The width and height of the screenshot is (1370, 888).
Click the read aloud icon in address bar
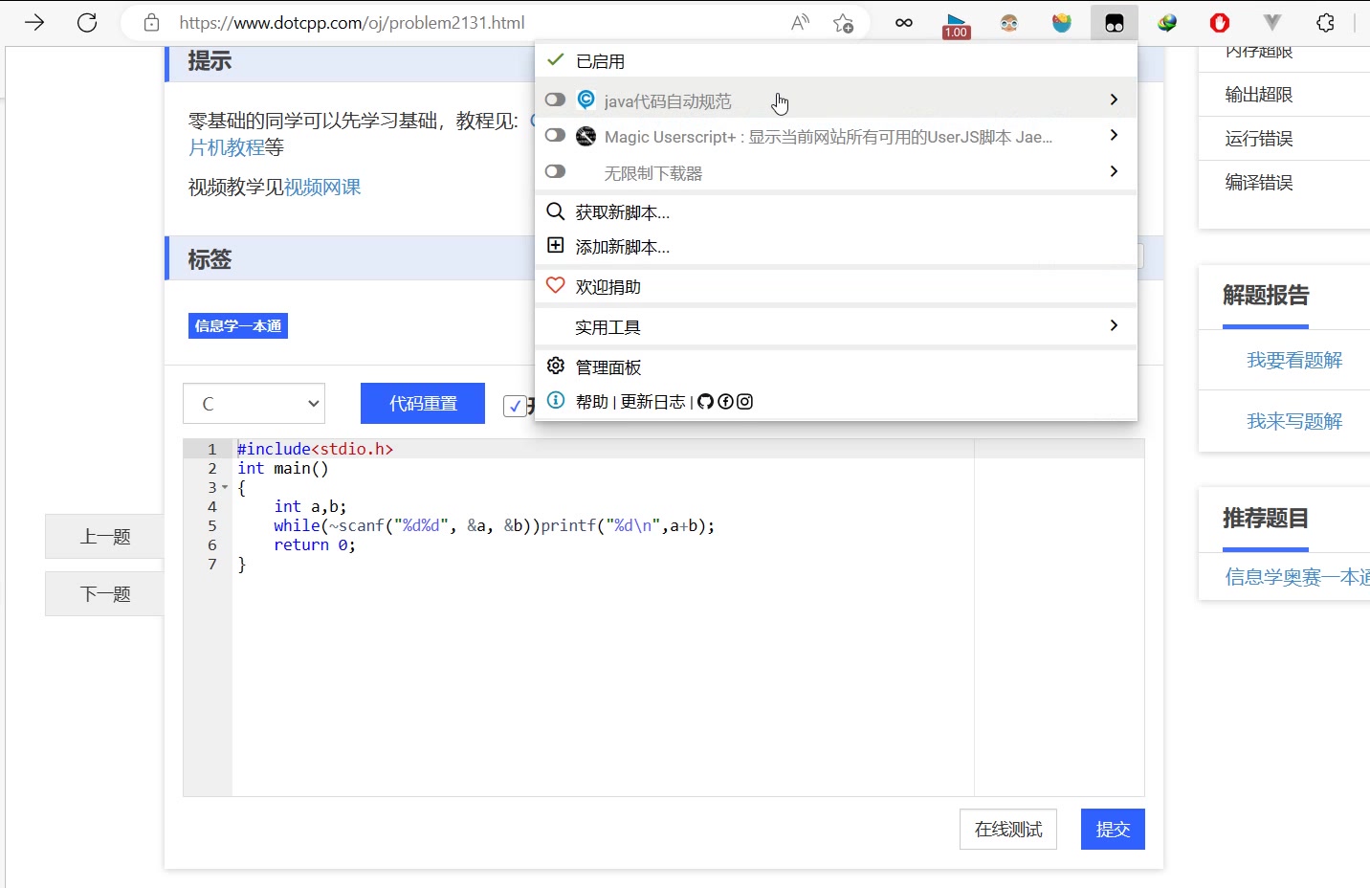click(800, 23)
